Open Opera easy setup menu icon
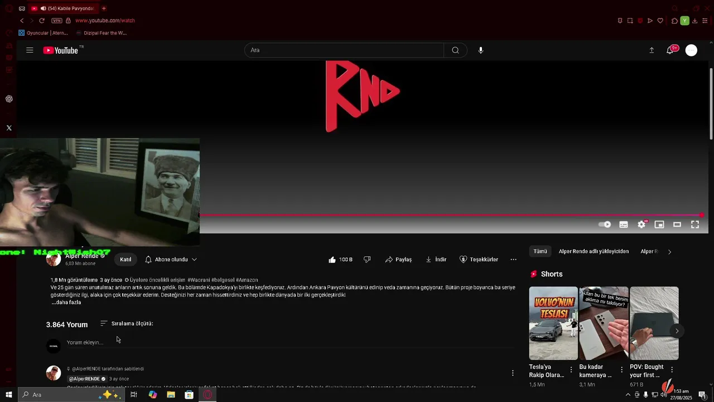Image resolution: width=714 pixels, height=402 pixels. tap(705, 21)
